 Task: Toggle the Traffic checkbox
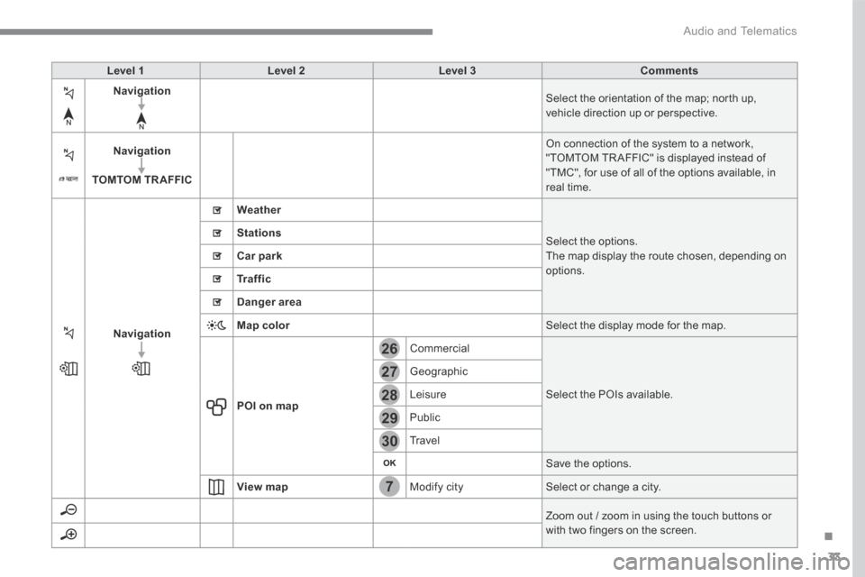[x=216, y=280]
